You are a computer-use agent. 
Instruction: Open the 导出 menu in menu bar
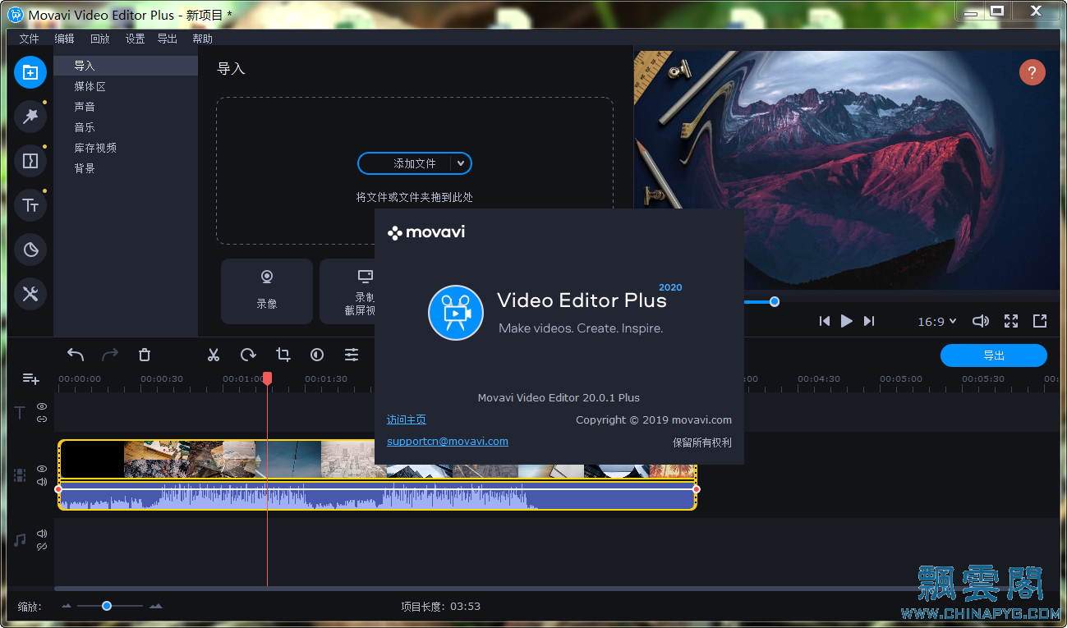pos(168,39)
